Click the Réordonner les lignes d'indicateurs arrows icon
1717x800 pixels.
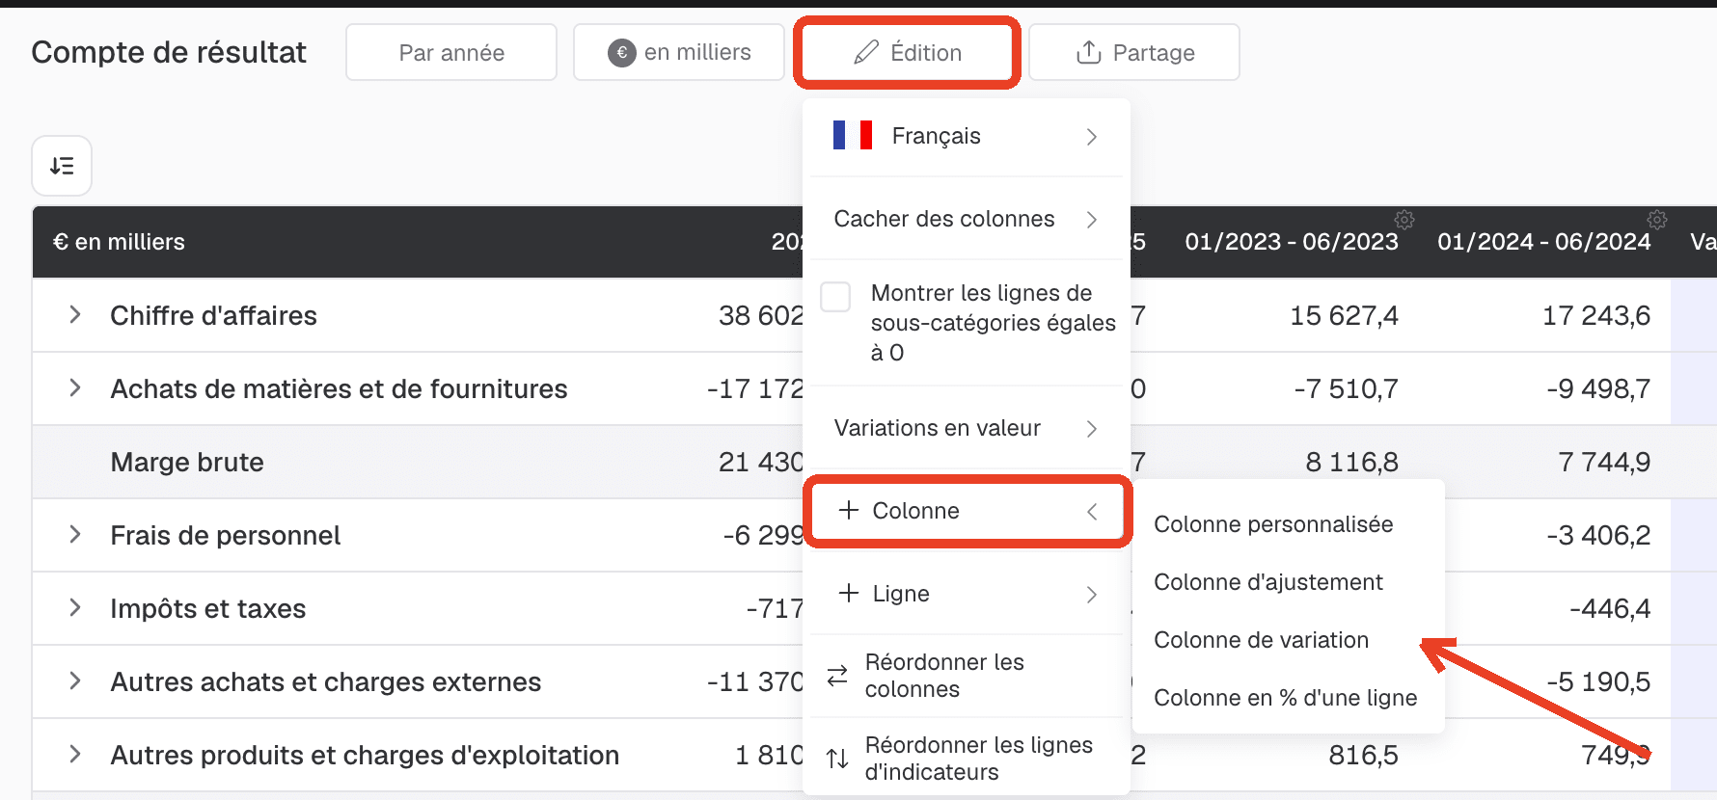pos(837,759)
